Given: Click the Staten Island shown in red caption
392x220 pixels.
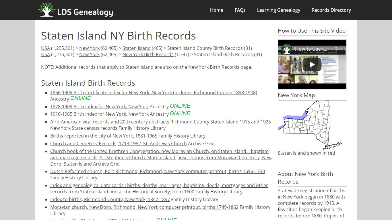Looking at the screenshot, I should point(306,153).
